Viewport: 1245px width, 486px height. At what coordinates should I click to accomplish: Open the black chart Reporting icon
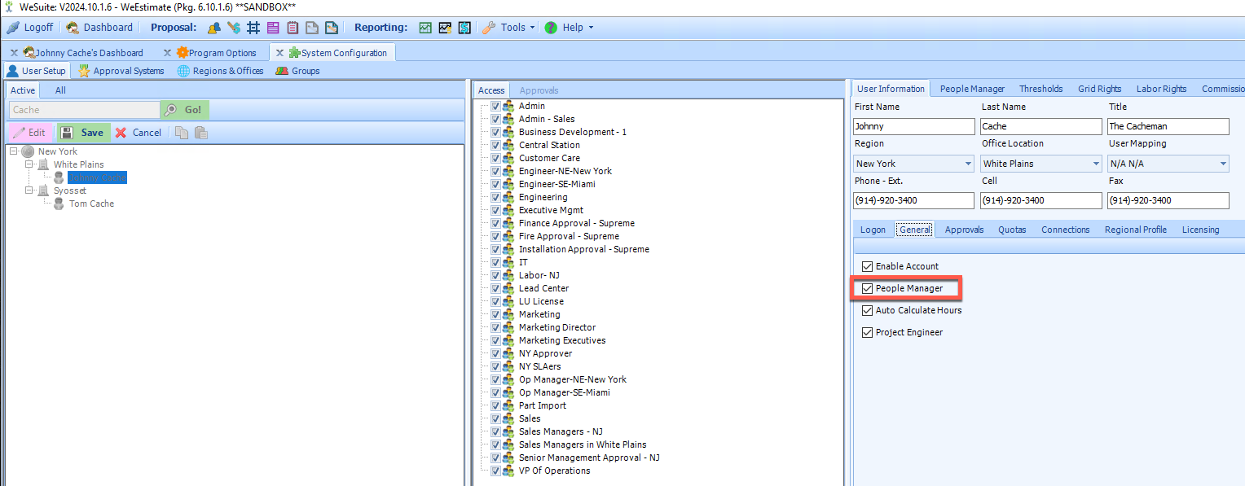[x=445, y=28]
